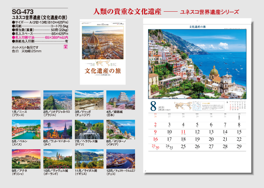Select date 11 in the August calendar
This screenshot has height=188, width=264.
pos(183,132)
